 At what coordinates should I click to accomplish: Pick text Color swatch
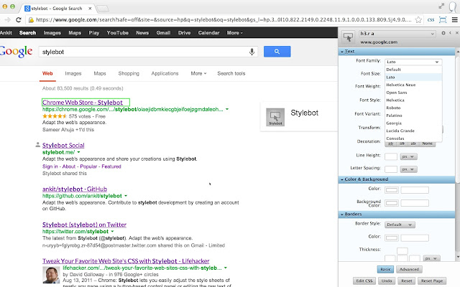tap(392, 190)
